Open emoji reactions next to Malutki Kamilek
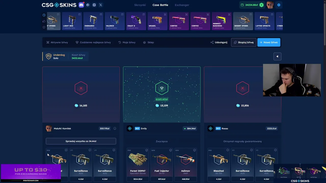This screenshot has width=326, height=183. (x=115, y=129)
